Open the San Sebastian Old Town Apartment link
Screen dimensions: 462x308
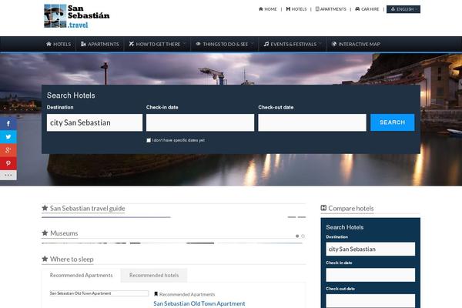tap(199, 303)
